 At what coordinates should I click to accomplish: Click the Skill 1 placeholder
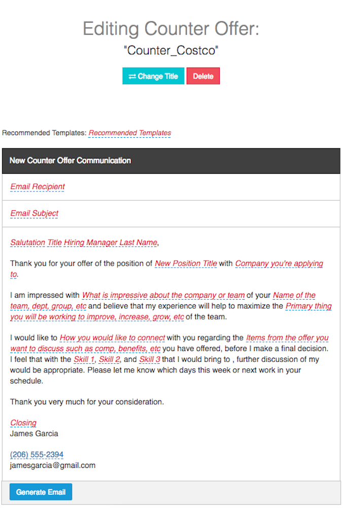[x=84, y=360]
